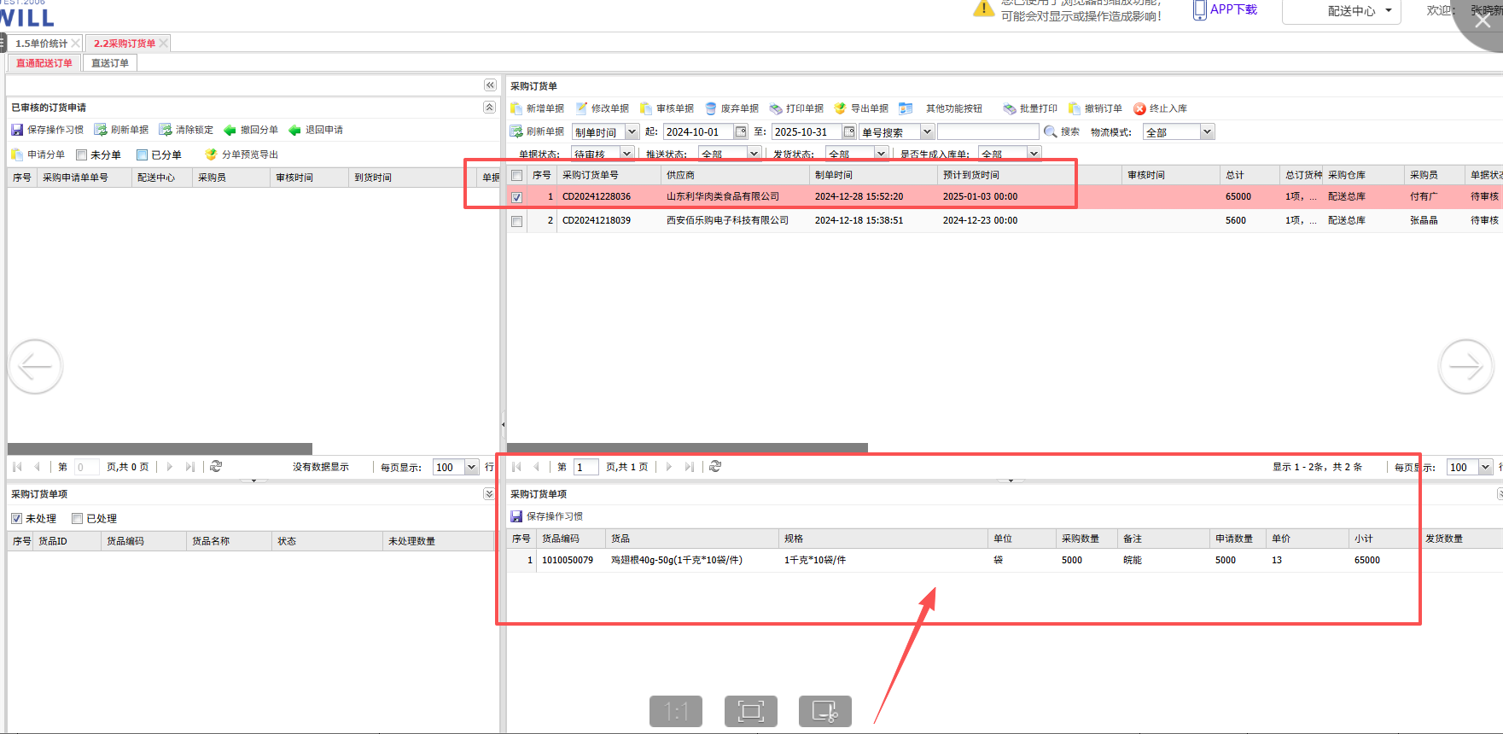
Task: Click the 撤回分单 green arrow icon
Action: (230, 130)
